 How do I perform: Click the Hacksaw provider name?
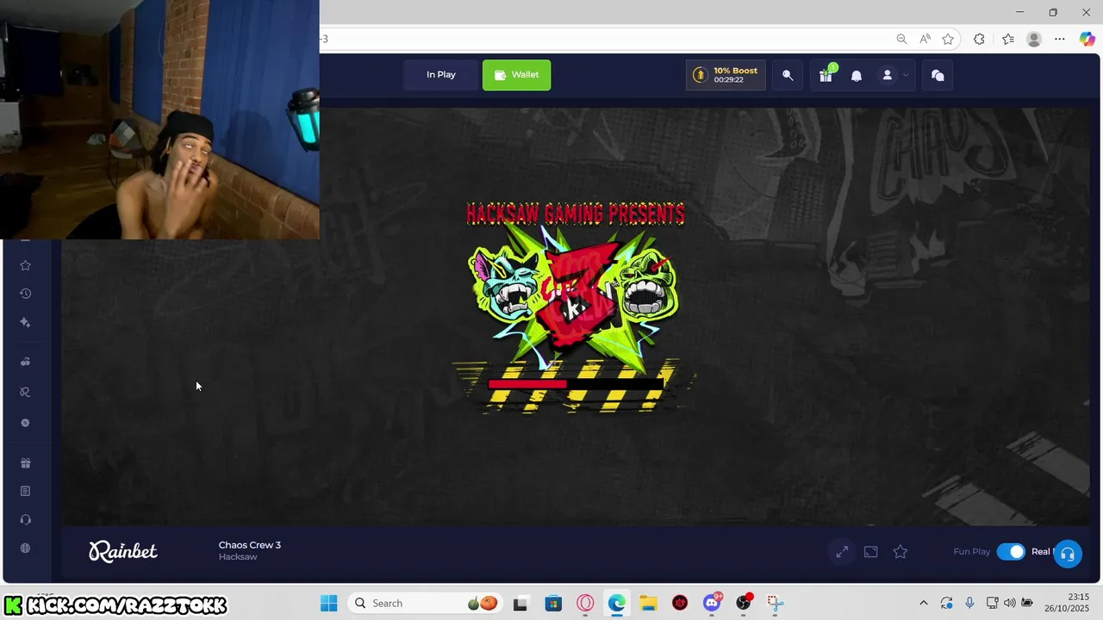click(x=238, y=557)
